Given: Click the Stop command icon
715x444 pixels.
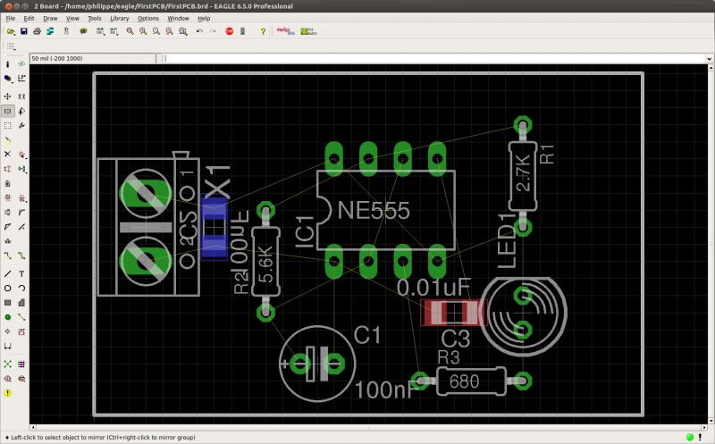Looking at the screenshot, I should (x=229, y=31).
